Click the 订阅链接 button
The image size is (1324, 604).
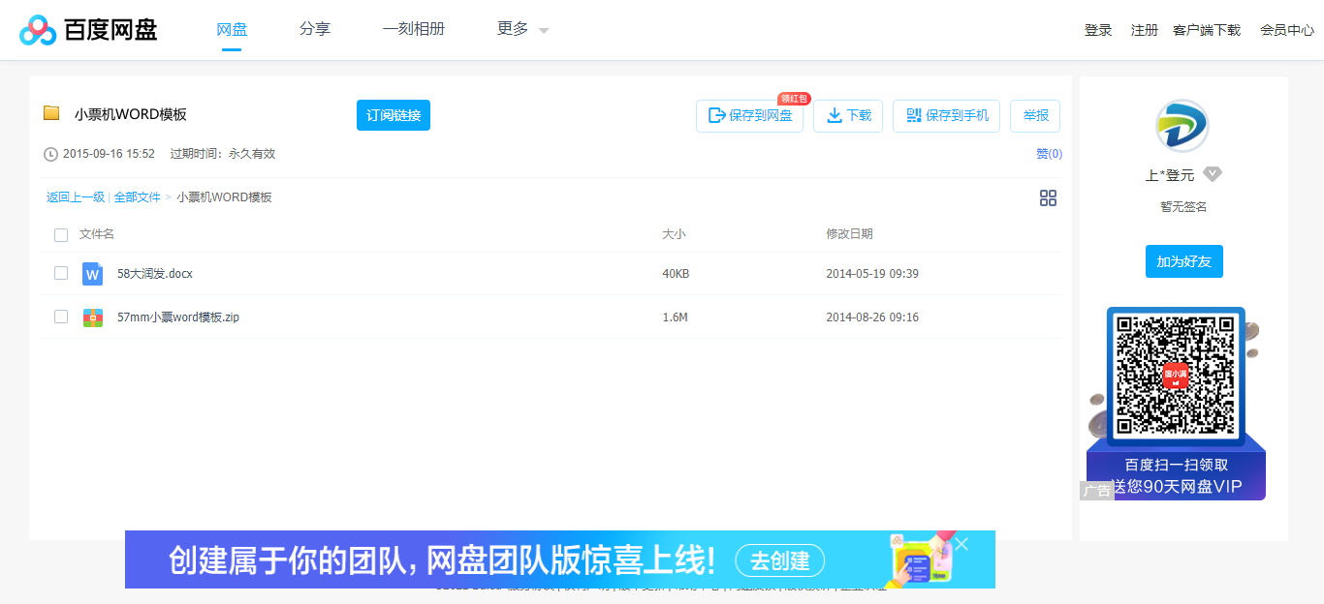pos(393,115)
